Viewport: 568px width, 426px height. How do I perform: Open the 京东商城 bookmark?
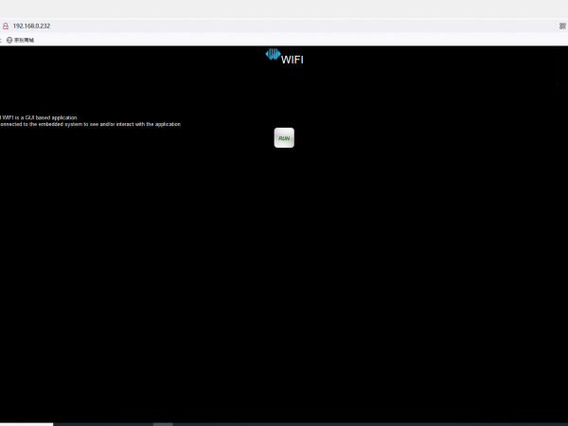24,40
